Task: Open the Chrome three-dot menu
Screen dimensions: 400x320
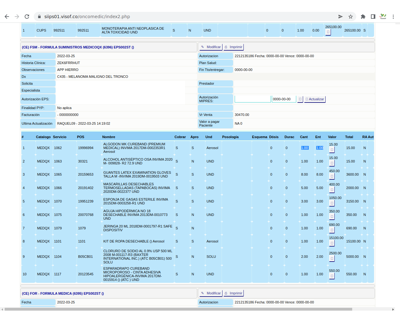Action: [x=393, y=17]
